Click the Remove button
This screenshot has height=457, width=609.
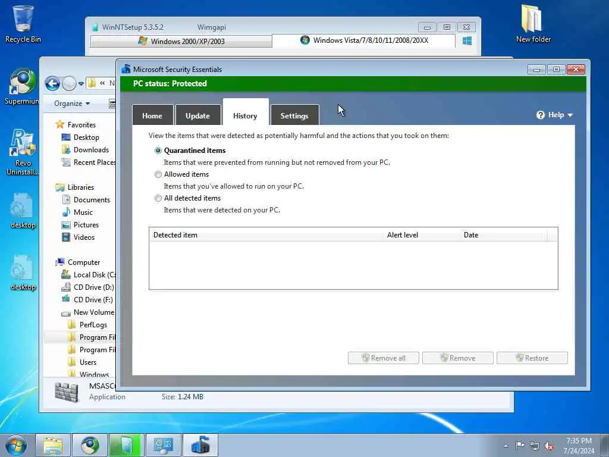coord(457,358)
